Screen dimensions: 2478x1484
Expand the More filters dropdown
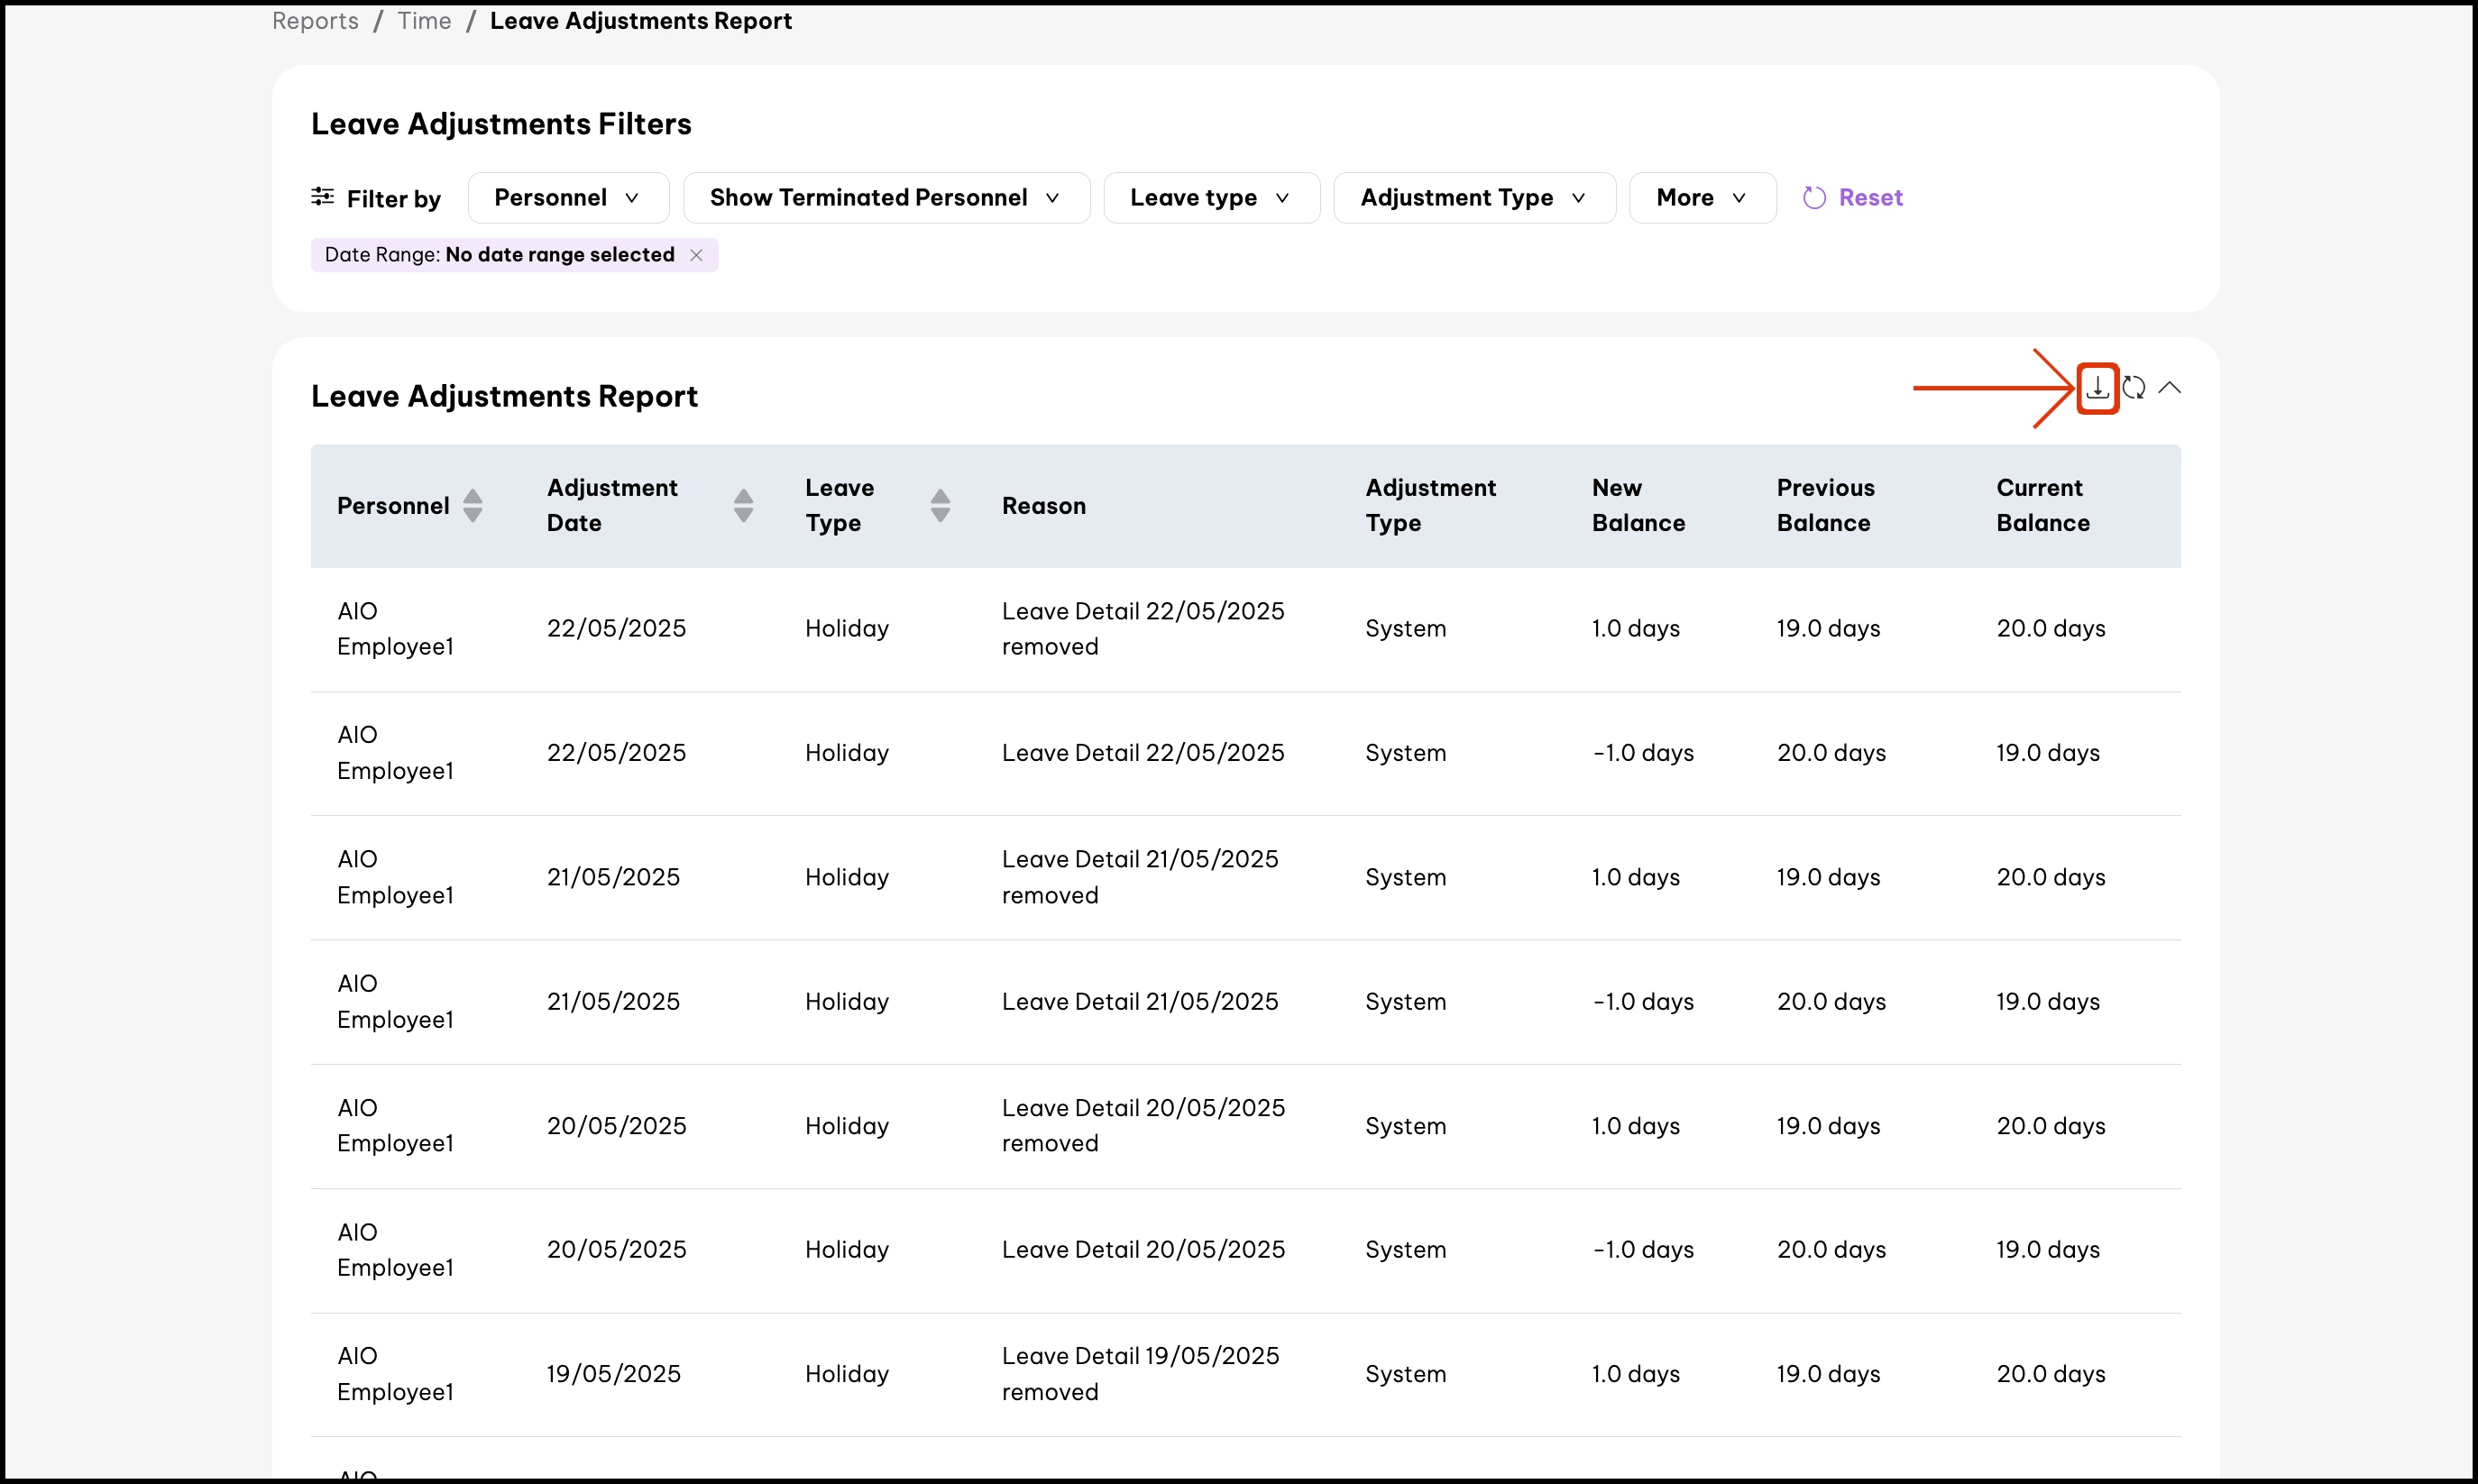1701,198
